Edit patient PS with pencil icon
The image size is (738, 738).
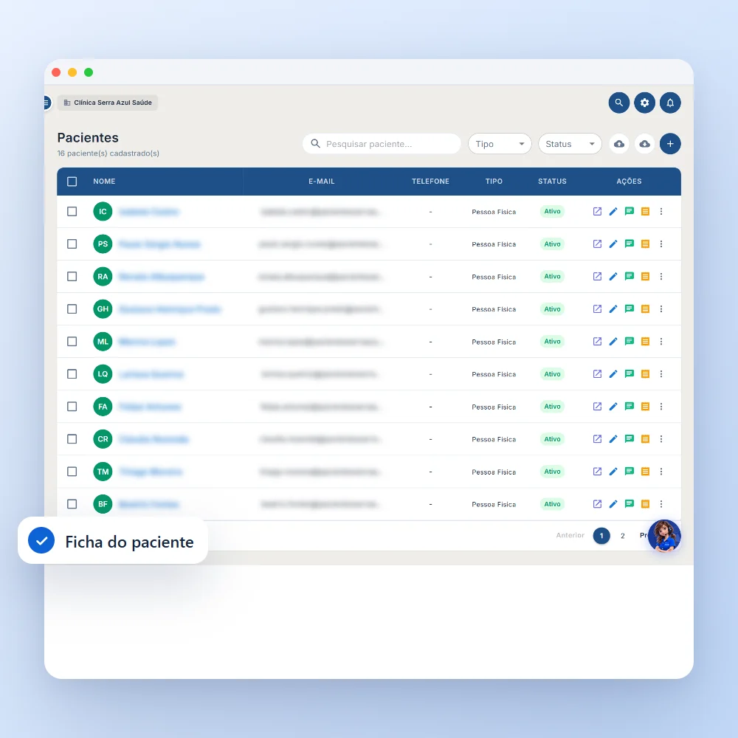(x=613, y=244)
